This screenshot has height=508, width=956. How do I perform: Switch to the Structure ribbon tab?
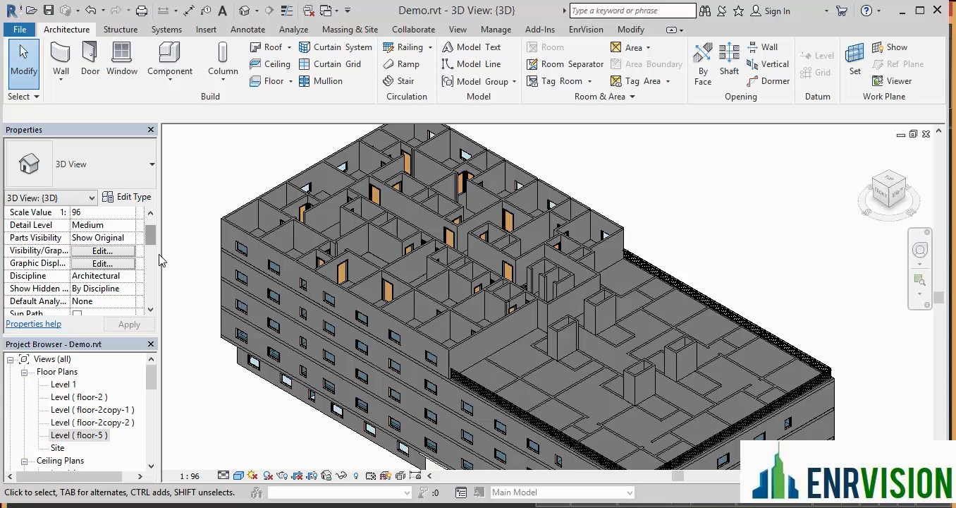[x=121, y=30]
